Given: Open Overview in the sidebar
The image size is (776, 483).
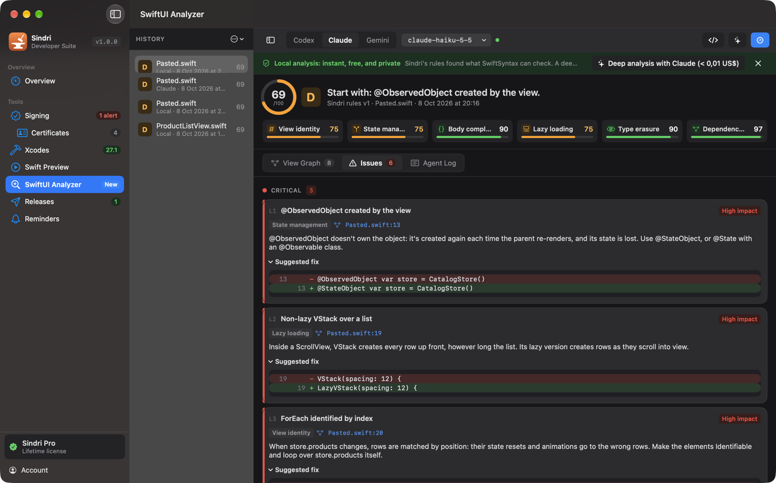Looking at the screenshot, I should click(65, 81).
